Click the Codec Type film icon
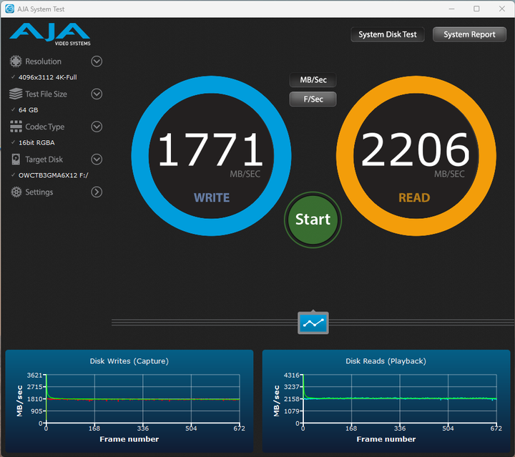 pos(15,127)
